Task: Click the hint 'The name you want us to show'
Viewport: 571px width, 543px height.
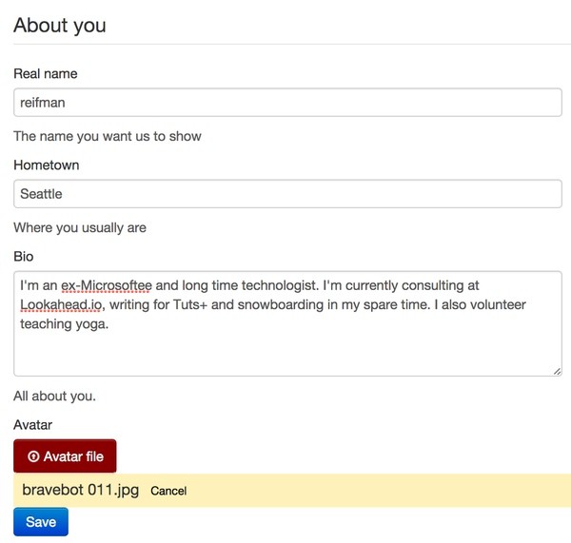Action: click(108, 136)
